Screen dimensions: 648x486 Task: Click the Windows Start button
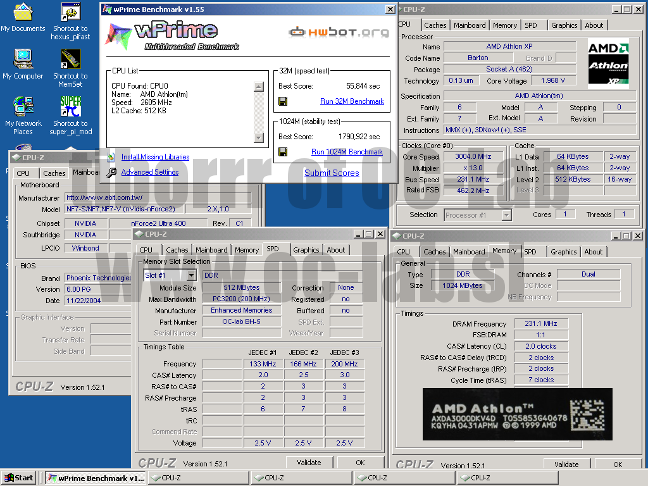point(18,478)
